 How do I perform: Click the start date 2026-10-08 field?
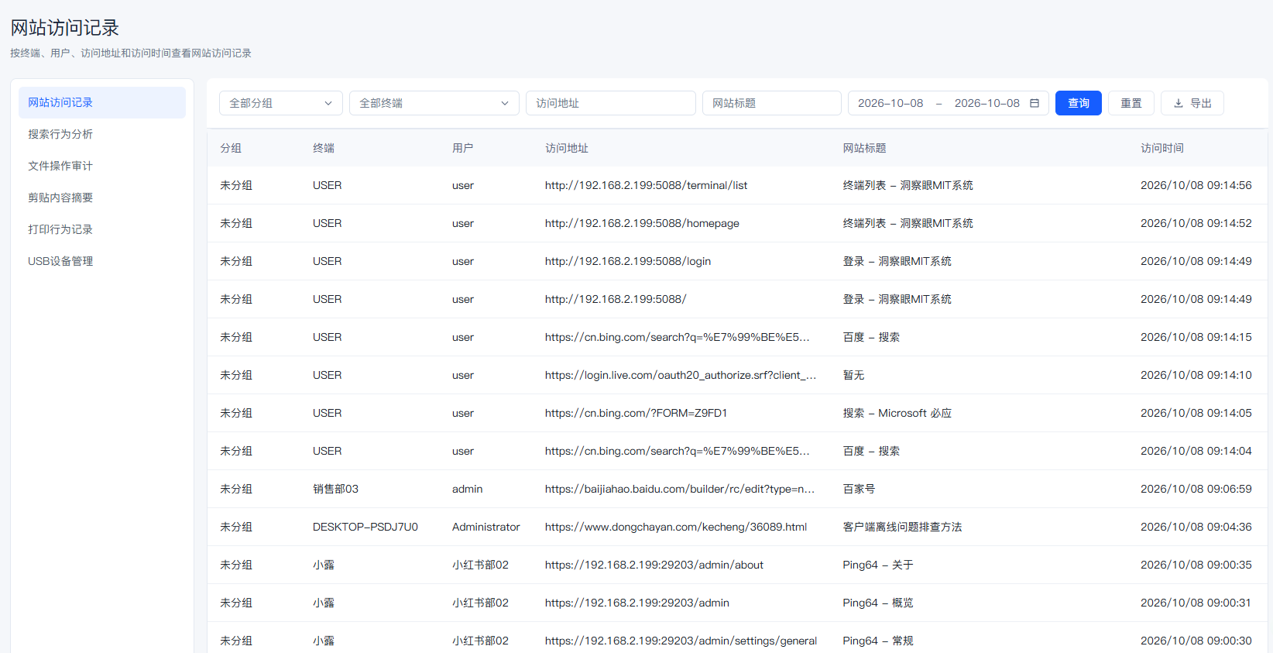click(890, 103)
